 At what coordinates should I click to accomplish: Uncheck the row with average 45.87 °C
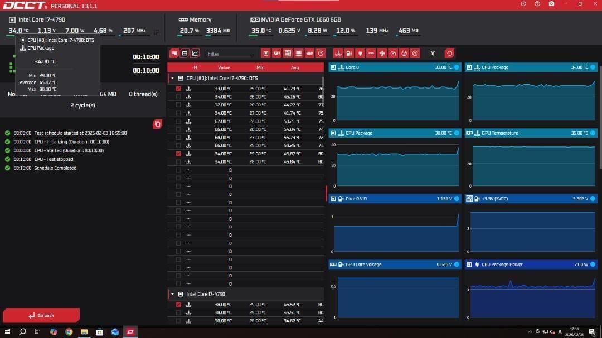(178, 154)
